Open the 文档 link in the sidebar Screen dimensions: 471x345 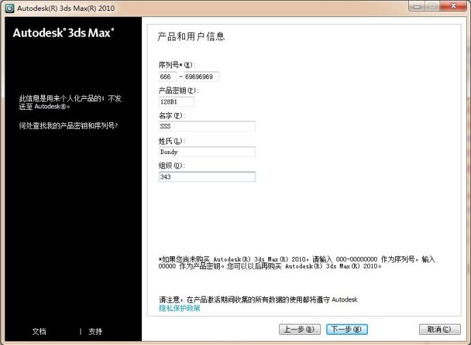[39, 331]
